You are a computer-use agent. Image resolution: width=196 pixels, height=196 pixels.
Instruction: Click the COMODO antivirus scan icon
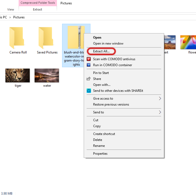pyautogui.click(x=89, y=59)
